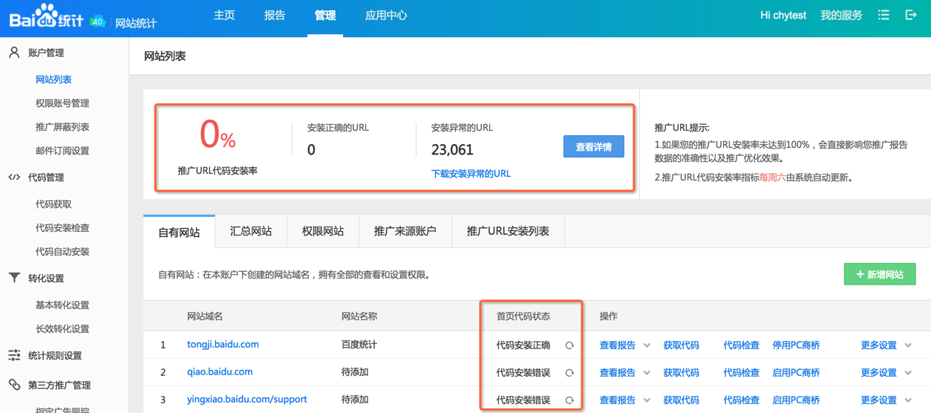Expand 查看报告 dropdown for tongji.baidu.com

point(647,345)
